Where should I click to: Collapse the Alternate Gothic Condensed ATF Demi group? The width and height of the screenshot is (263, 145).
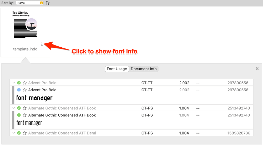[14, 133]
